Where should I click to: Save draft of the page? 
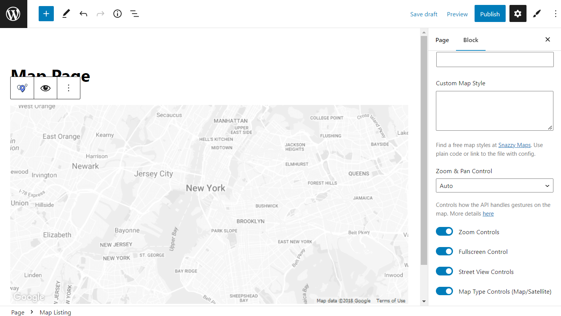(x=424, y=14)
